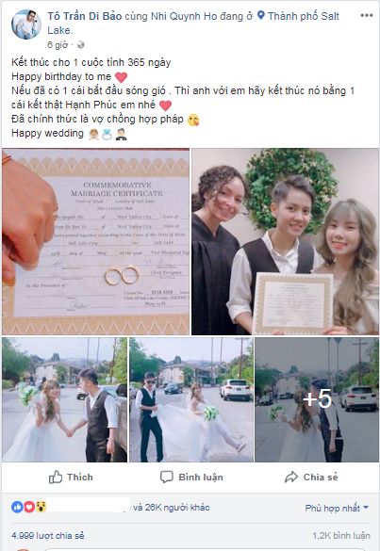
Task: Click the Wow reaction icon
Action: coord(41,507)
